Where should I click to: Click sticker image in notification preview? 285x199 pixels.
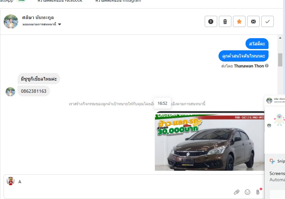(x=279, y=119)
